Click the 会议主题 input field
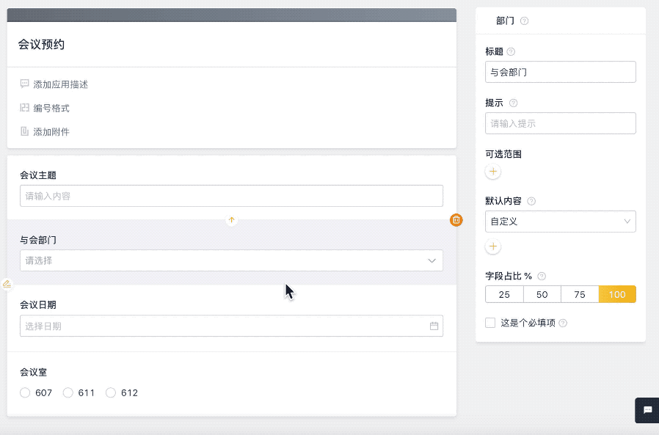 point(232,196)
